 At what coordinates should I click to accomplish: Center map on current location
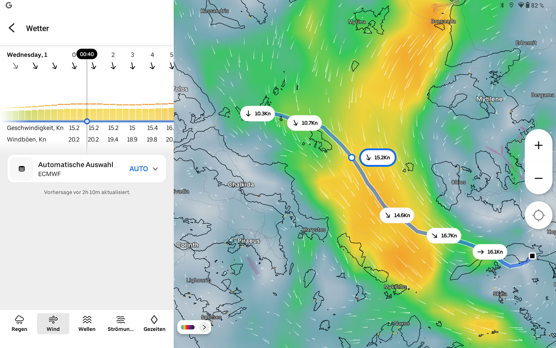[539, 215]
